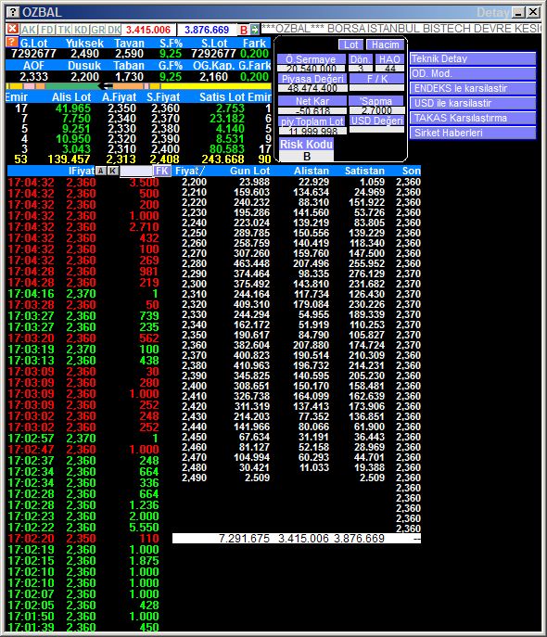Click the AK toolbar button
This screenshot has width=547, height=637.
point(29,30)
